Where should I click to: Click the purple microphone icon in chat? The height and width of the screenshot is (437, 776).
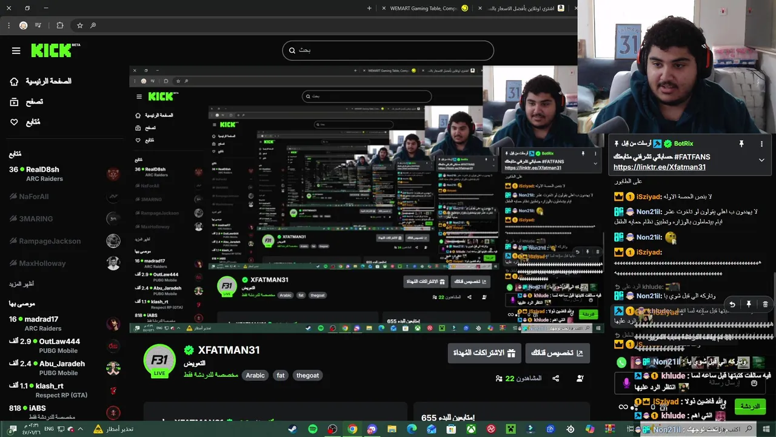[626, 383]
